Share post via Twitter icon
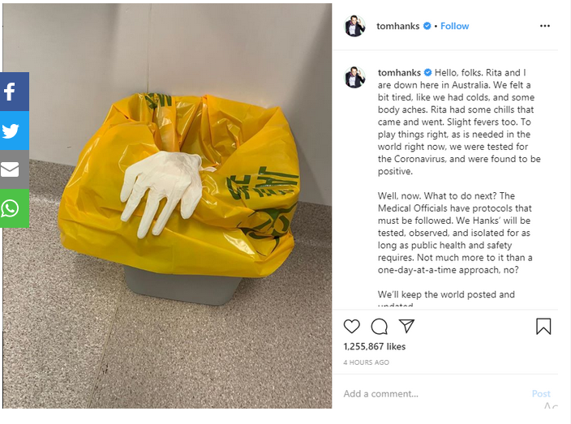Image resolution: width=571 pixels, height=424 pixels. coord(15,131)
